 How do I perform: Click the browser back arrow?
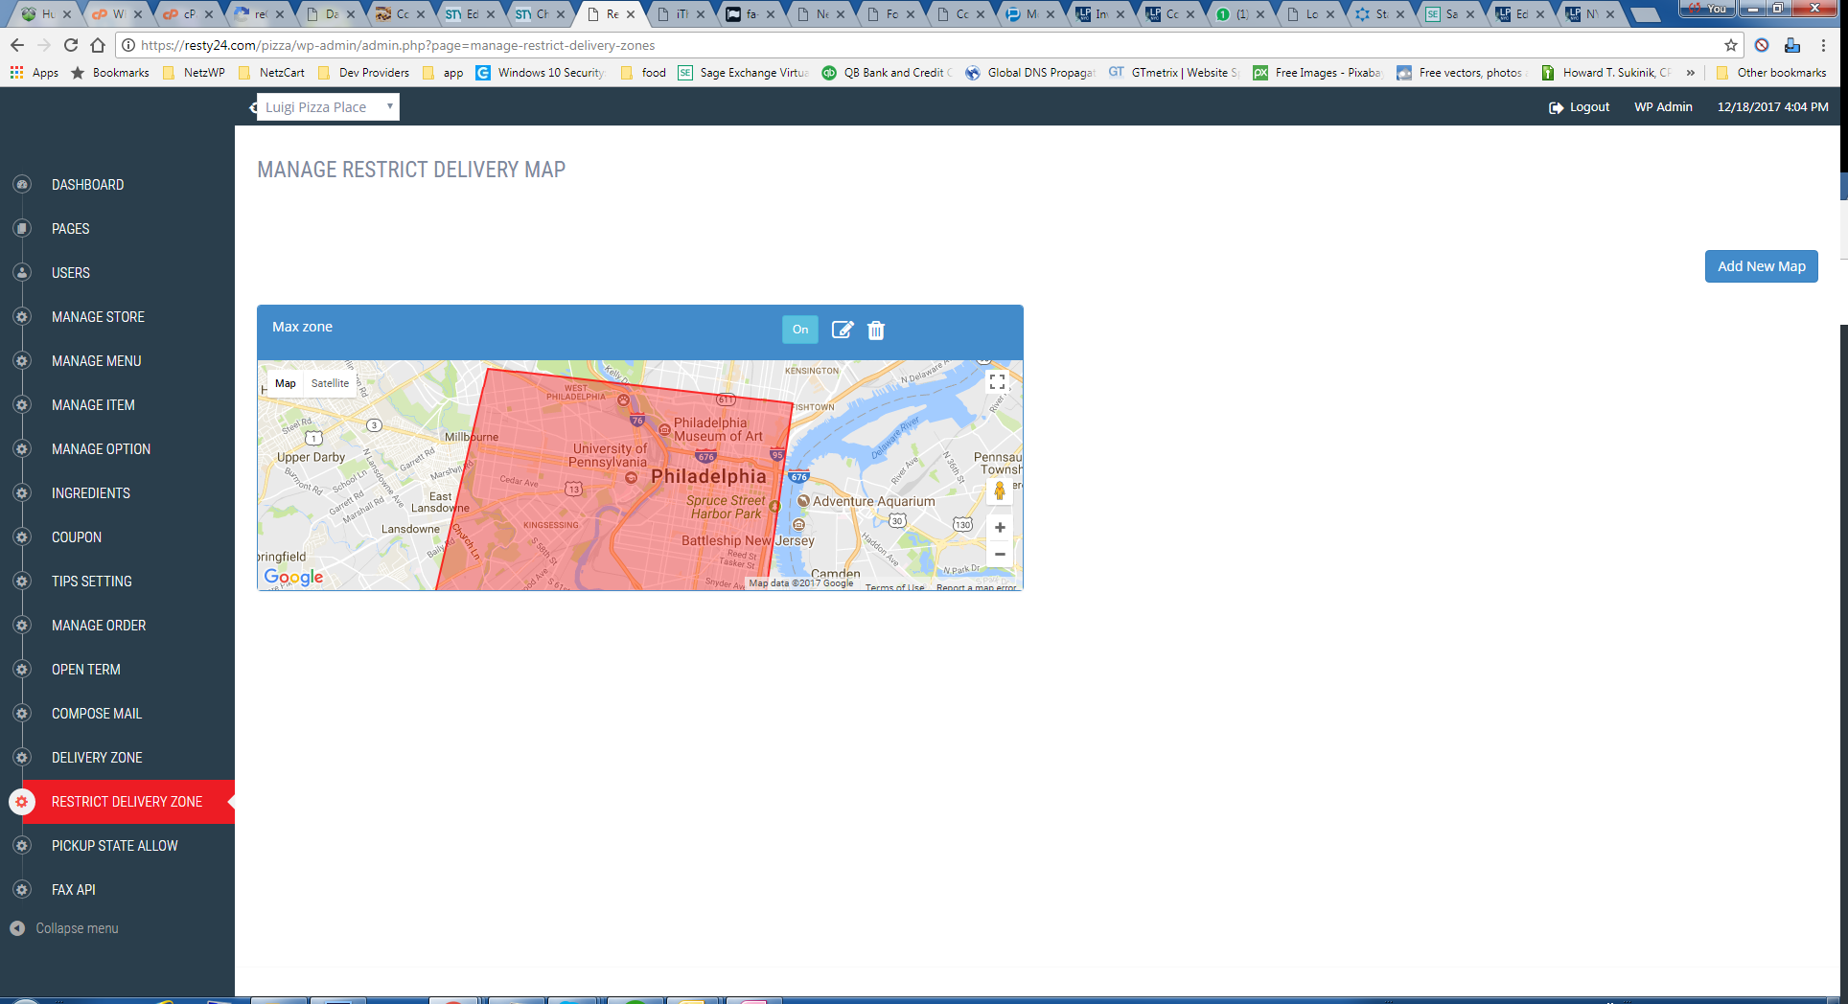[17, 45]
